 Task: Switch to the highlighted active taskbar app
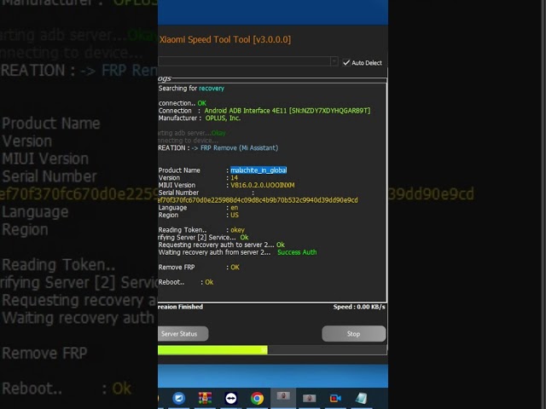283,397
